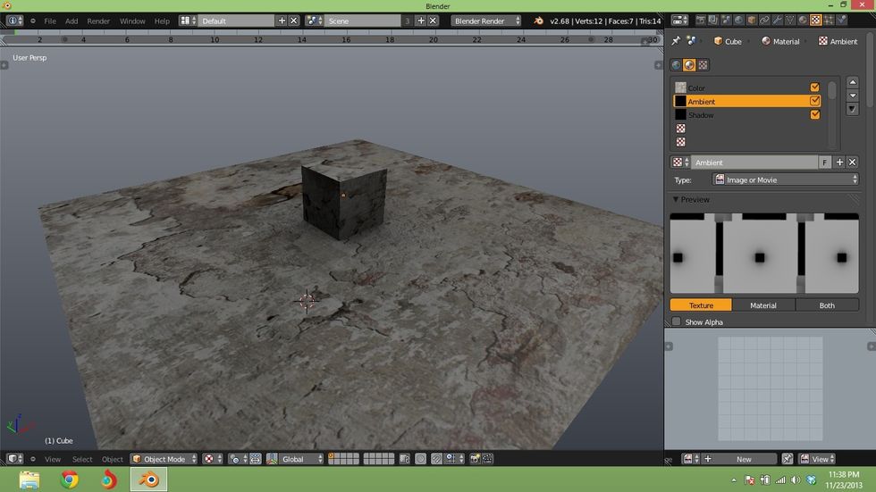Move texture slot down arrow
This screenshot has height=492, width=876.
pos(853,96)
